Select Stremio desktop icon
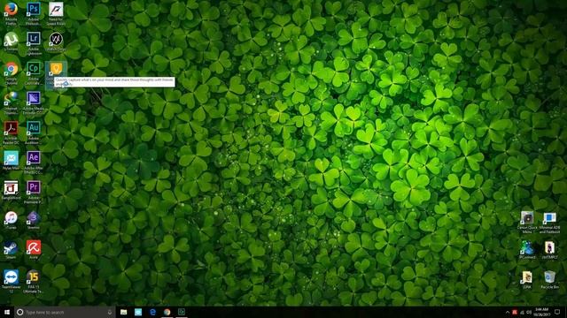The height and width of the screenshot is (318, 567). 34,220
